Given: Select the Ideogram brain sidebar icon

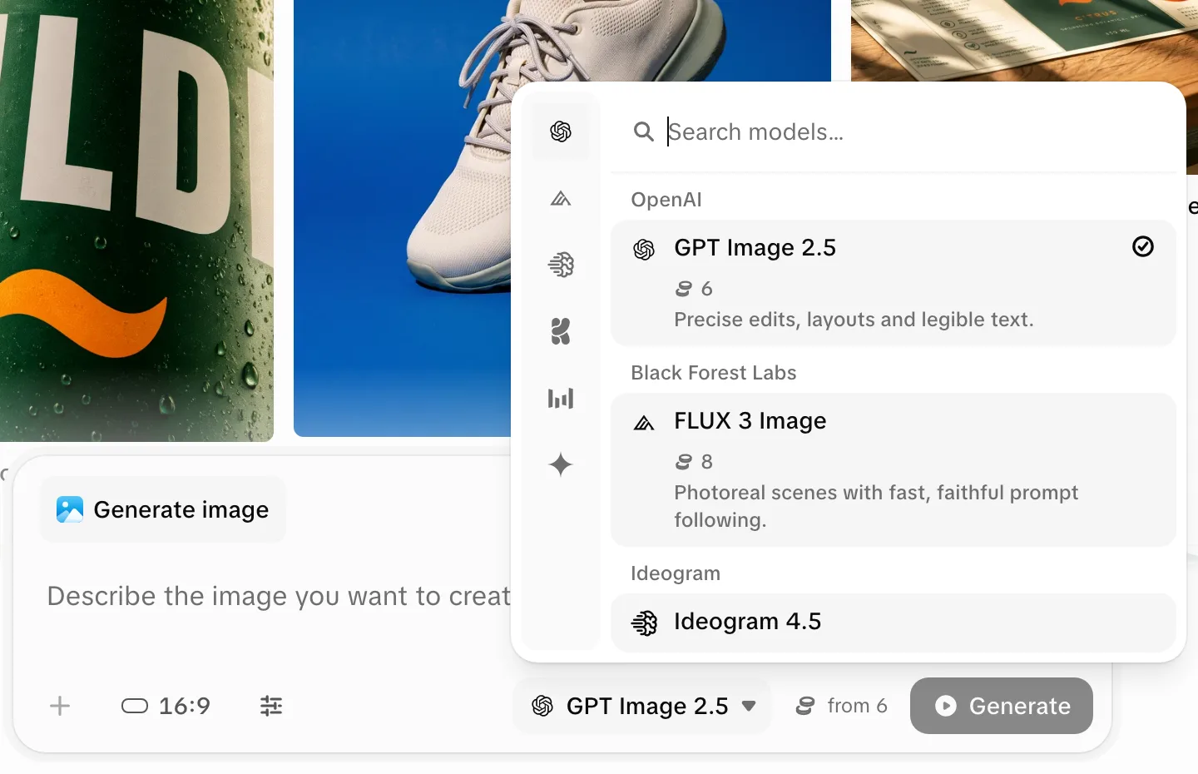Looking at the screenshot, I should pos(561,265).
